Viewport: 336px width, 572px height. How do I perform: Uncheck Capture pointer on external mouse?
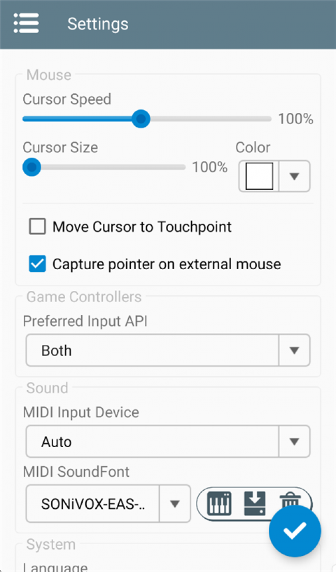(x=37, y=264)
